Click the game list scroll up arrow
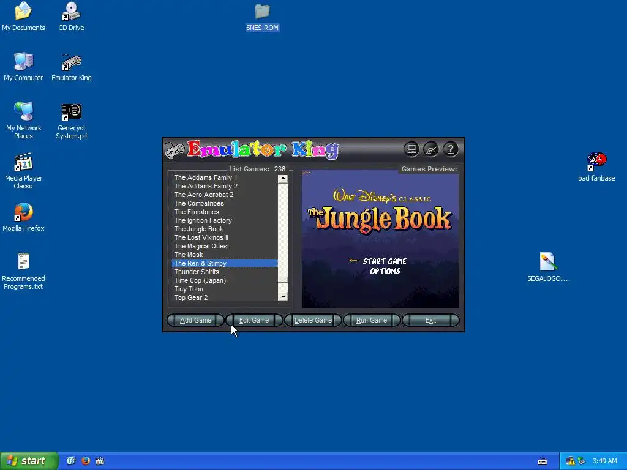The width and height of the screenshot is (627, 470). point(283,179)
